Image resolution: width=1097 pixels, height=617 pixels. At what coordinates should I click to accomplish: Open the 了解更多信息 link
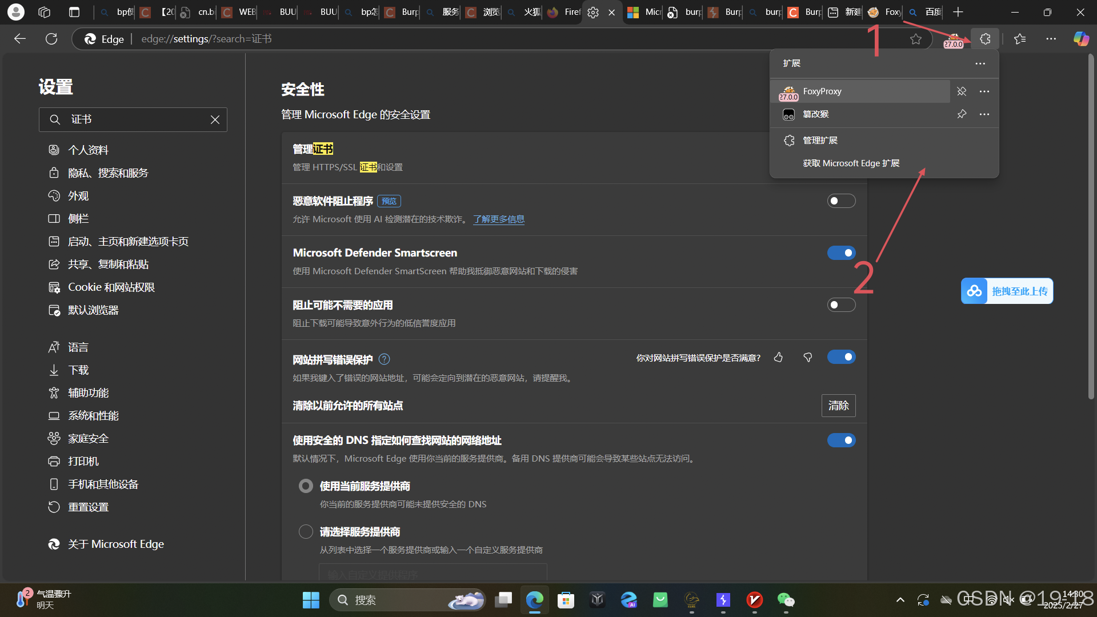point(499,219)
